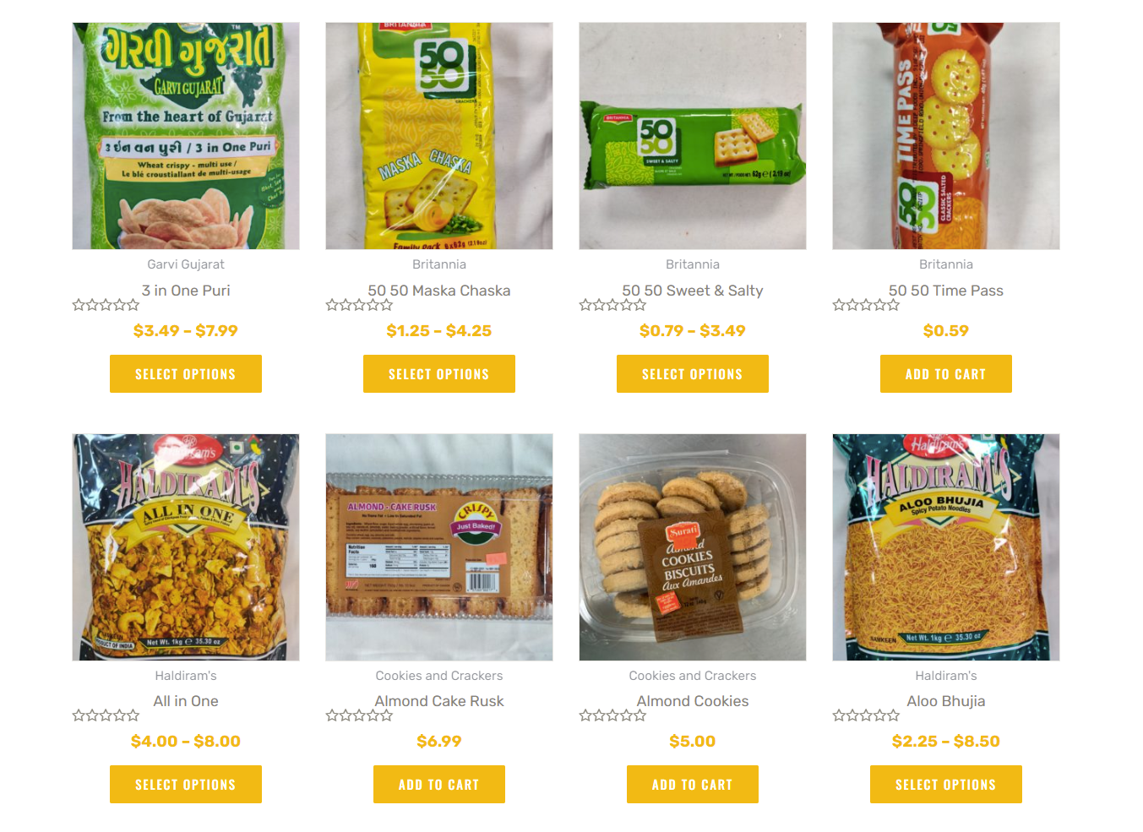Viewport: 1143px width, 832px height.
Task: Select options for 50 50 Maska Chaska
Action: 439,374
